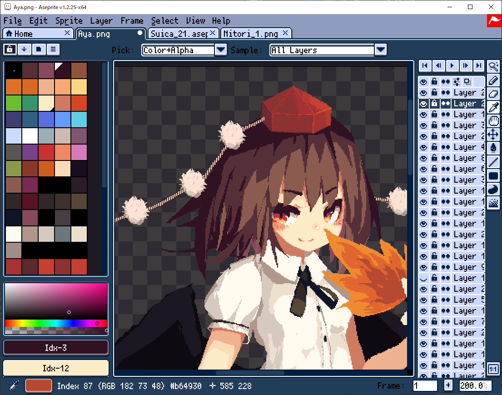Image resolution: width=502 pixels, height=395 pixels.
Task: Click the checkered alpha slider
Action: 56,330
